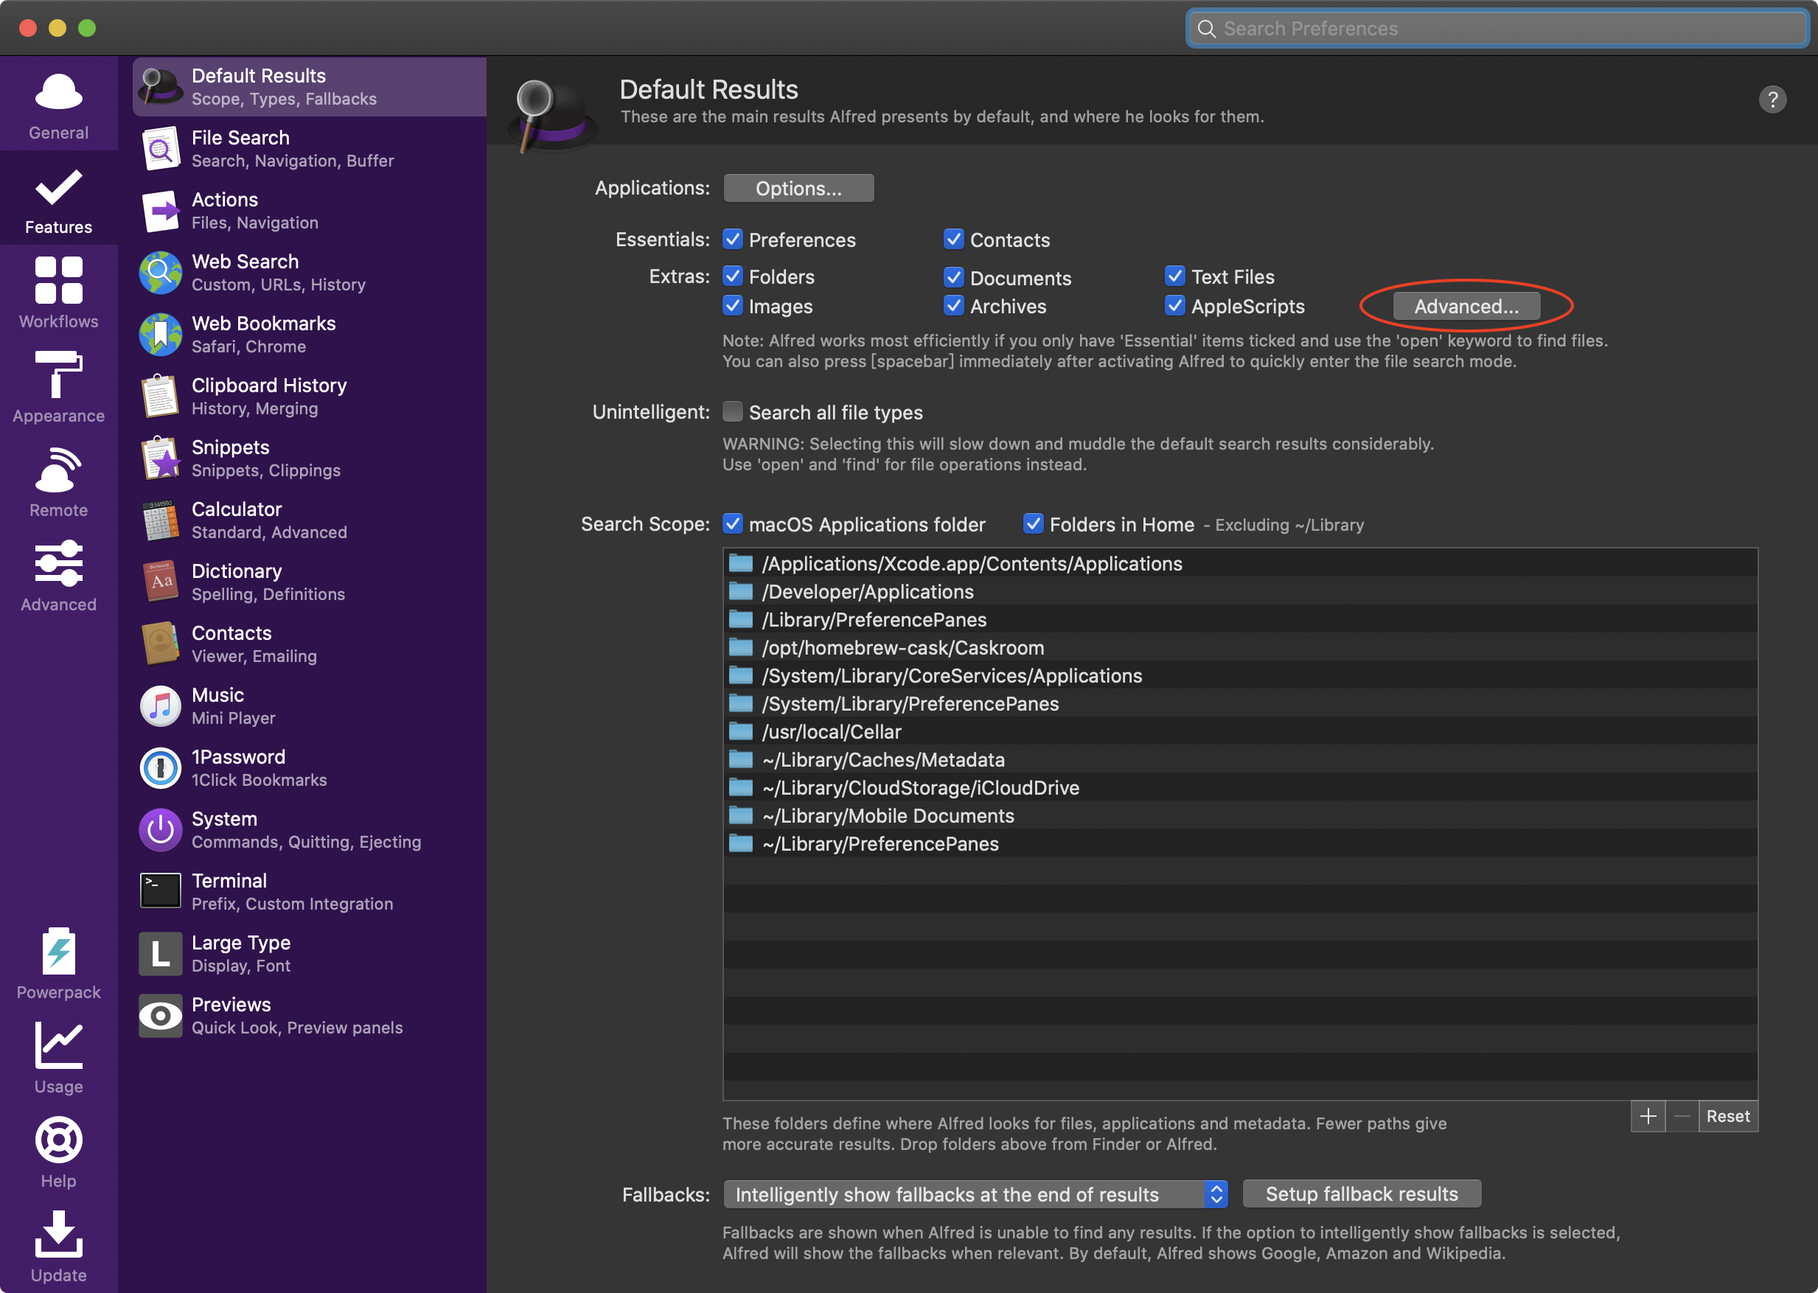The image size is (1818, 1293).
Task: Click the plus icon to add folder
Action: point(1648,1116)
